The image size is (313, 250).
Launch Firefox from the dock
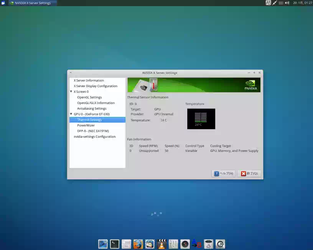click(138, 244)
